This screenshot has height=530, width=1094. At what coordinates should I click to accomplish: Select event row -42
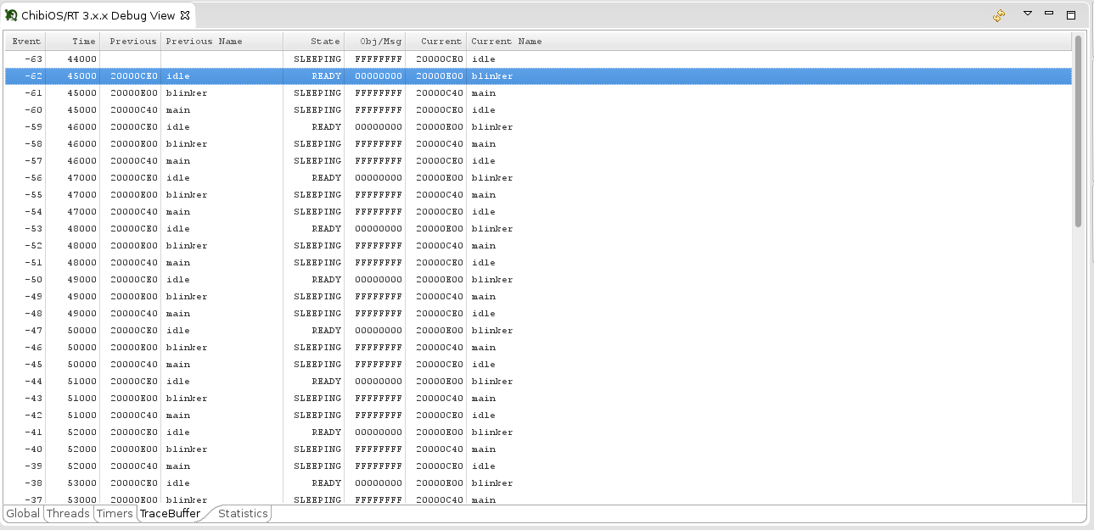coord(538,416)
